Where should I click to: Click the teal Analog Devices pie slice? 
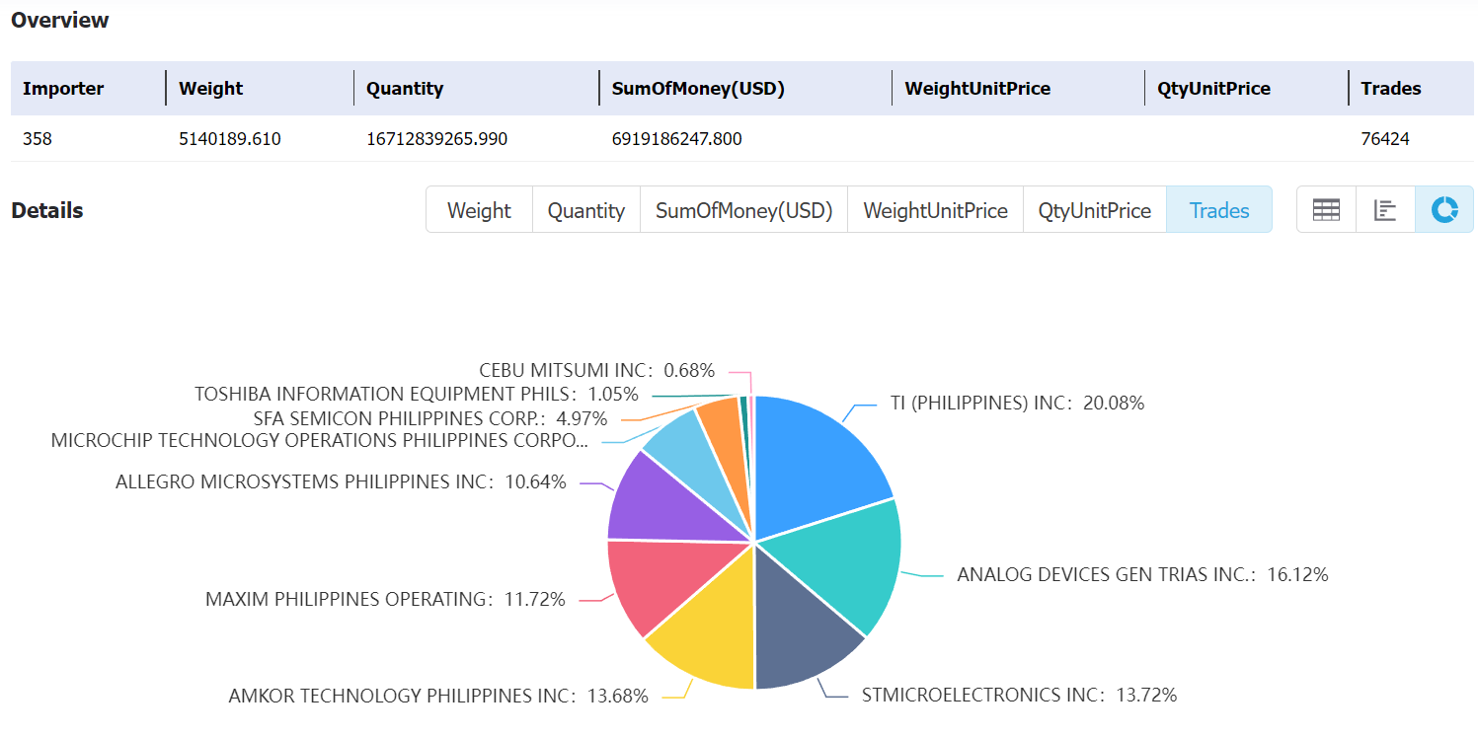coord(837,560)
